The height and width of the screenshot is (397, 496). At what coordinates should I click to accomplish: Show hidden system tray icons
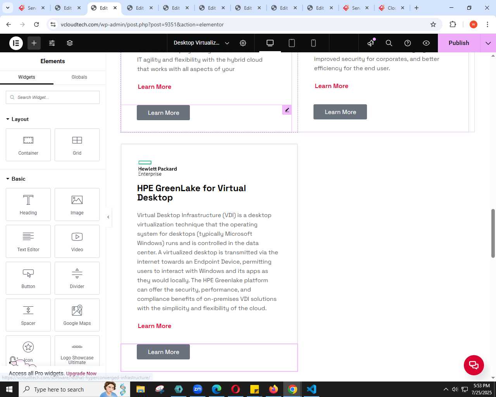click(446, 389)
